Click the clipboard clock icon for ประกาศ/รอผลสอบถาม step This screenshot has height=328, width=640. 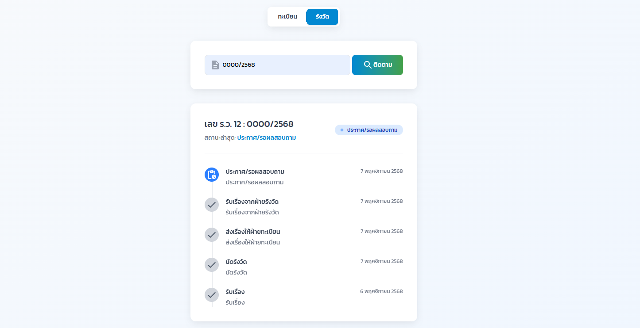[x=212, y=175]
